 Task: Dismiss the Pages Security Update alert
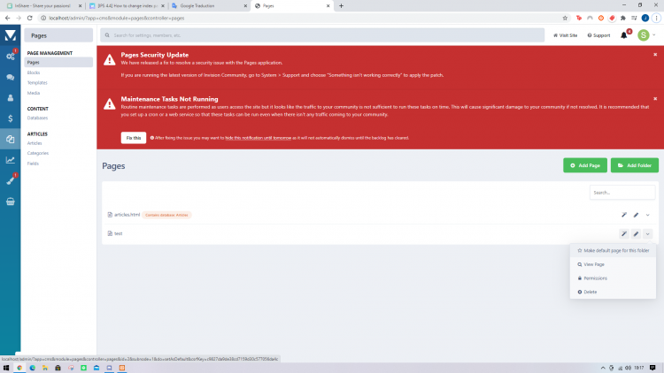point(655,55)
